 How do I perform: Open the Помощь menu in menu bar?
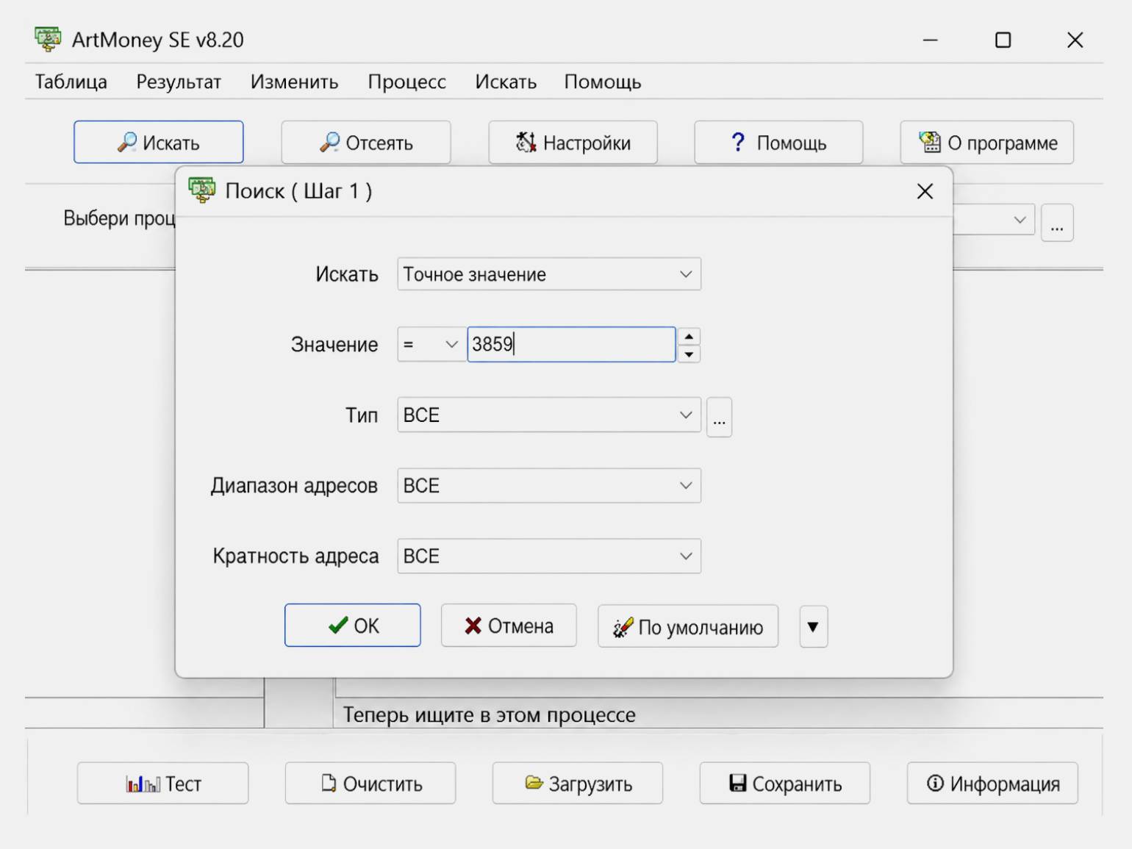click(x=603, y=82)
